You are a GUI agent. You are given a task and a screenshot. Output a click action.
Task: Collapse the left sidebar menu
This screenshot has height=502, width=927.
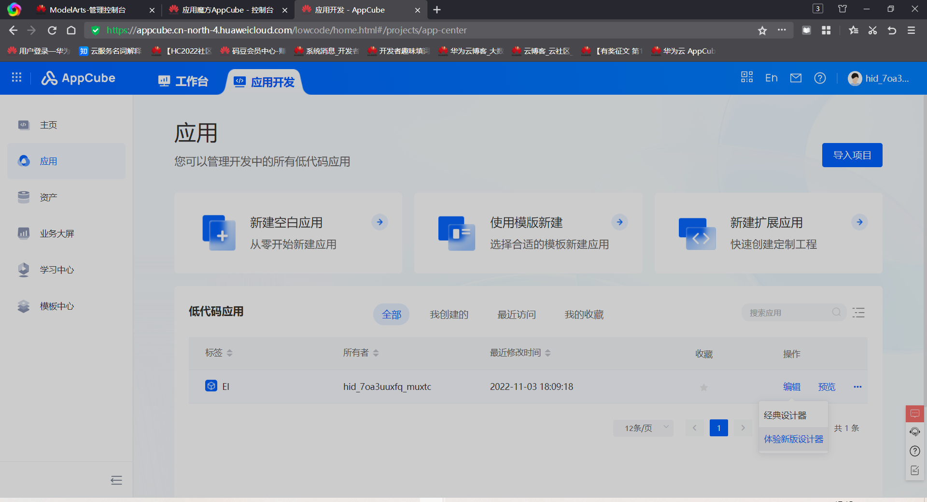pyautogui.click(x=116, y=480)
